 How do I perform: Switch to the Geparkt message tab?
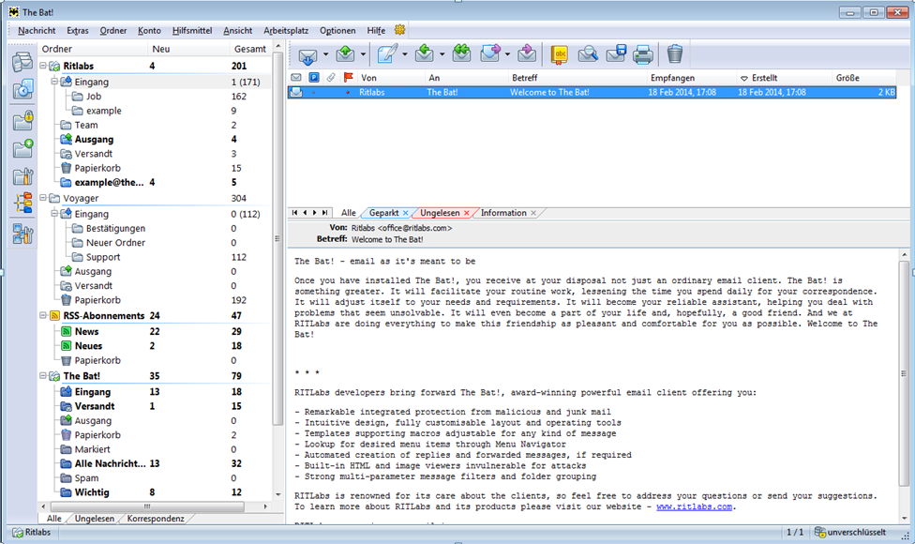point(384,213)
